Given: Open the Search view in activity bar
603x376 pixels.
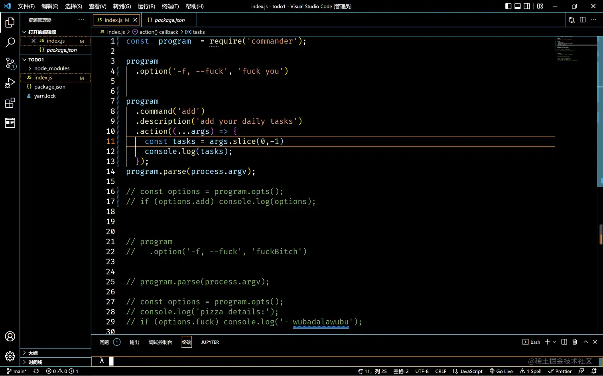Looking at the screenshot, I should 10,42.
